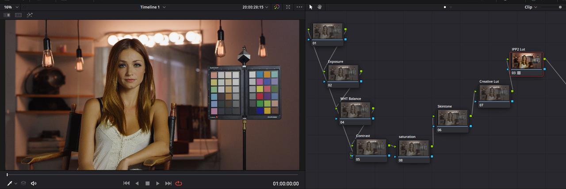Click the enhanced viewer expand icon
The width and height of the screenshot is (566, 189).
tap(288, 7)
